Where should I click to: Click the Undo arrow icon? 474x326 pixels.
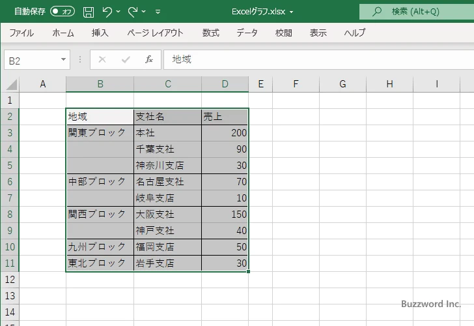[x=107, y=12]
